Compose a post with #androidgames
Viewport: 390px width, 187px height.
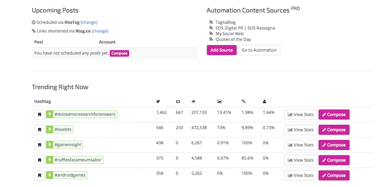tap(334, 176)
